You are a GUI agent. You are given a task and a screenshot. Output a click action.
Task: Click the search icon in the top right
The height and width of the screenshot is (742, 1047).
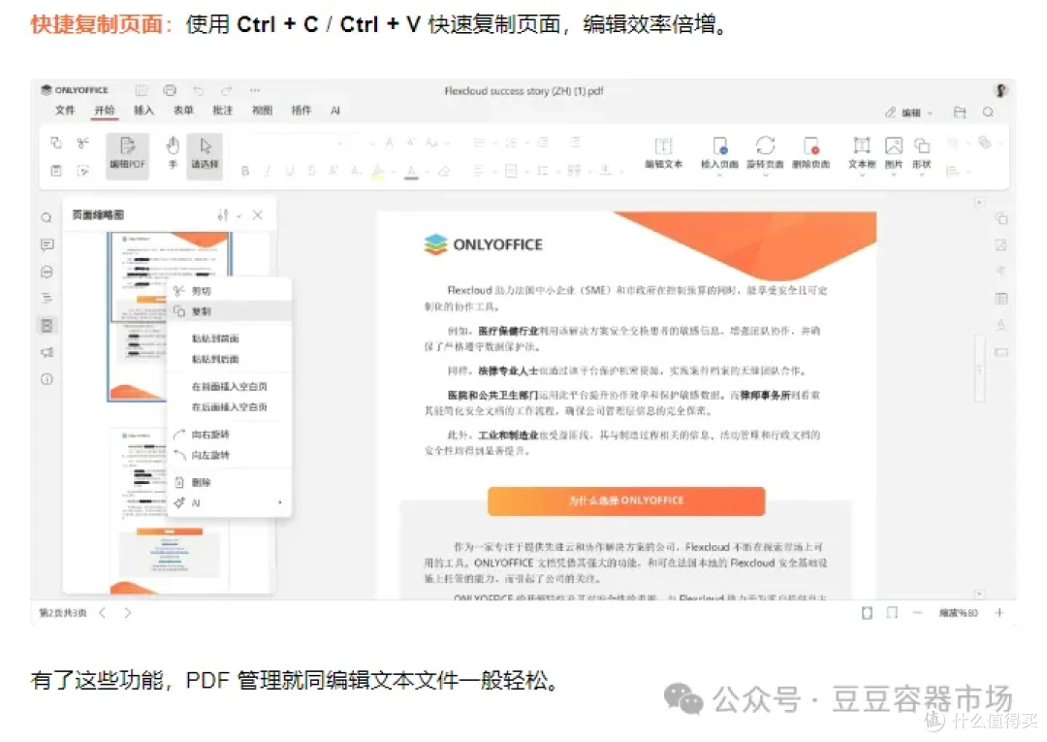[988, 113]
